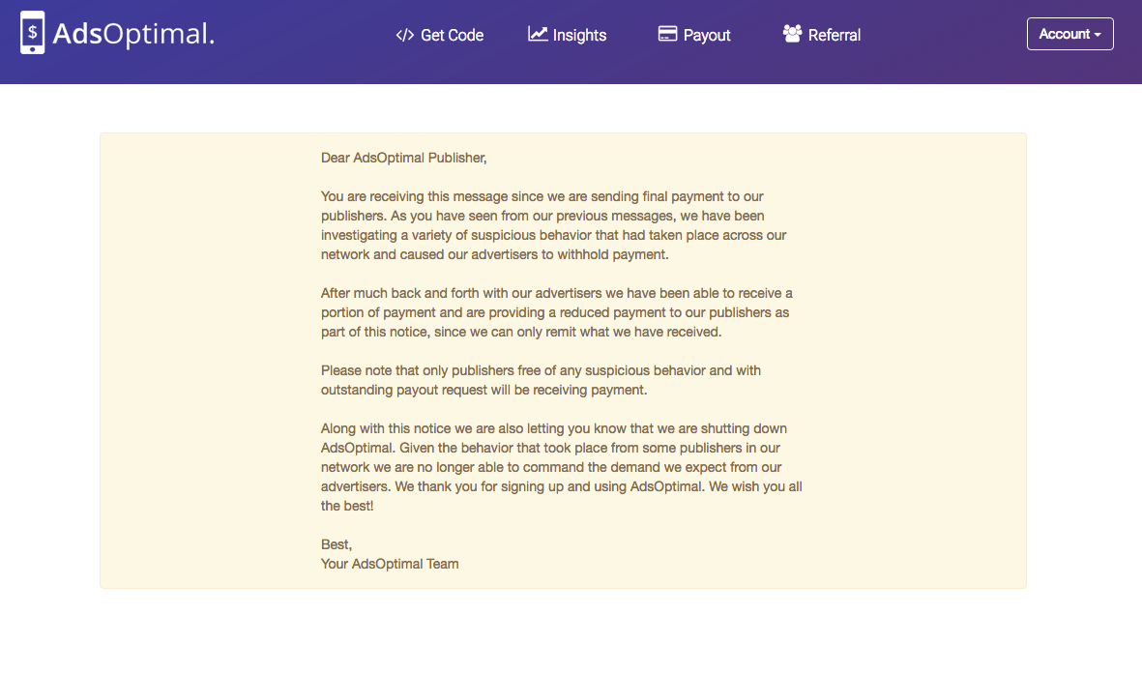Click the paragraph announcing AdsOptimal shutting down
1142x673 pixels.
tap(561, 467)
